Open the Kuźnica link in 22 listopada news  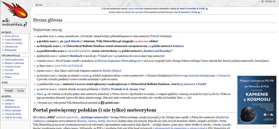point(178,46)
